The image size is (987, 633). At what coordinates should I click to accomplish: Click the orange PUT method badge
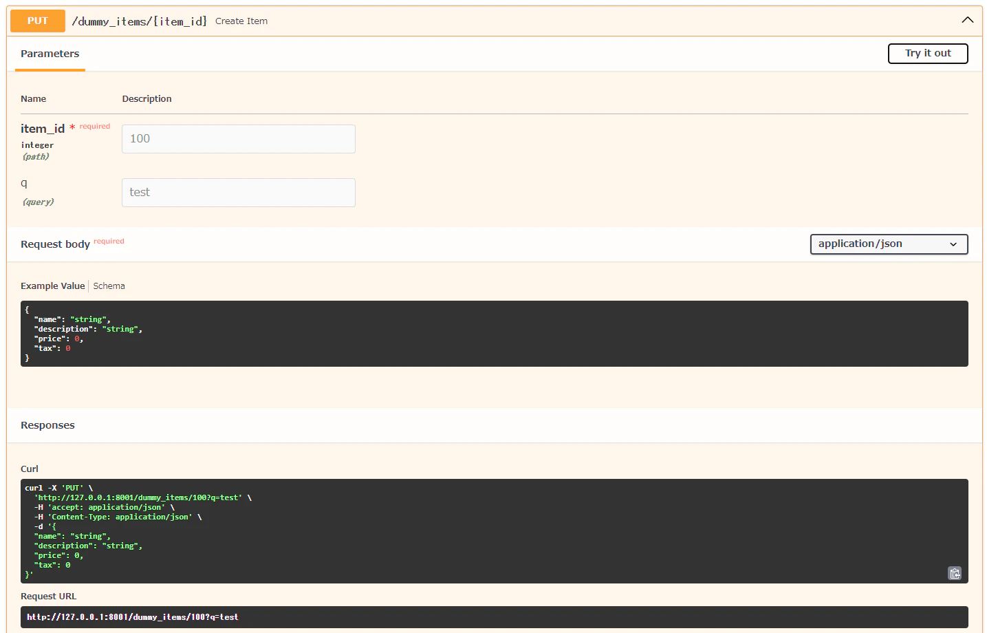point(38,21)
